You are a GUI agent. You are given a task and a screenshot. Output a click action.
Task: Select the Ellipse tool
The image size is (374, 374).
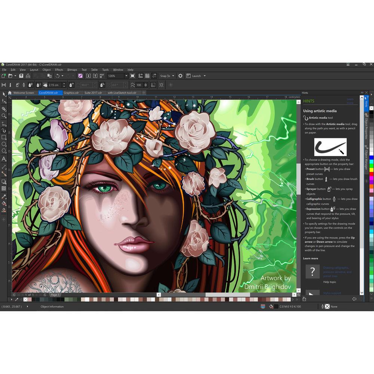(4, 144)
